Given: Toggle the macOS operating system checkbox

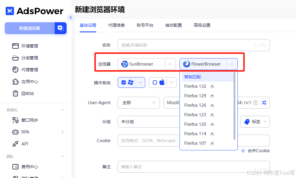Looking at the screenshot, I should pyautogui.click(x=155, y=82).
